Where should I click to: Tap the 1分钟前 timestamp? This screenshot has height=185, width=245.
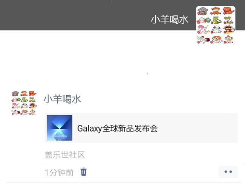(59, 173)
